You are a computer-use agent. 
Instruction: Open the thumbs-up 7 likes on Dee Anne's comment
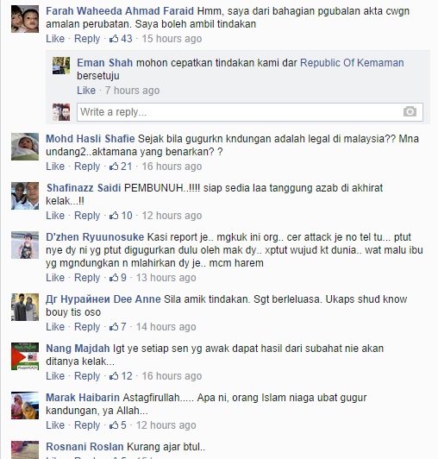[x=118, y=327]
